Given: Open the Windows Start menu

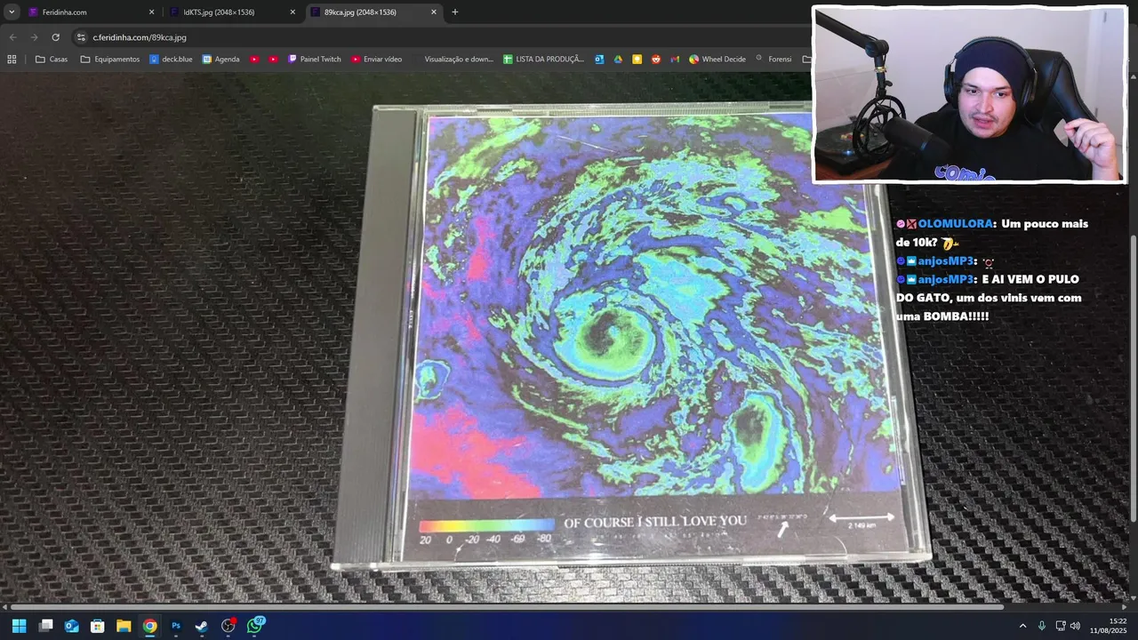Looking at the screenshot, I should [19, 626].
